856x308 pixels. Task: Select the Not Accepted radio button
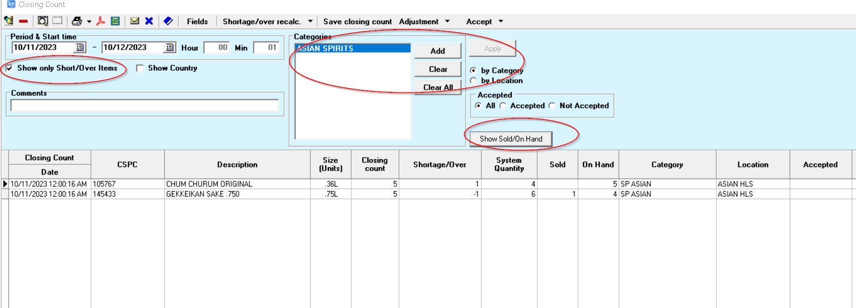(552, 106)
